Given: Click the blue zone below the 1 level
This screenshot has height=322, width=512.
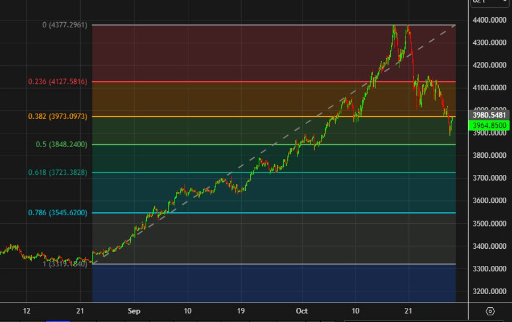Looking at the screenshot, I should (x=273, y=283).
